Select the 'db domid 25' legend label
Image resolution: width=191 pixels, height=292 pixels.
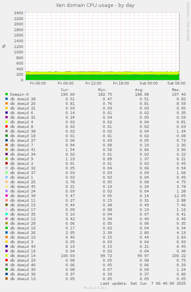tap(23, 182)
